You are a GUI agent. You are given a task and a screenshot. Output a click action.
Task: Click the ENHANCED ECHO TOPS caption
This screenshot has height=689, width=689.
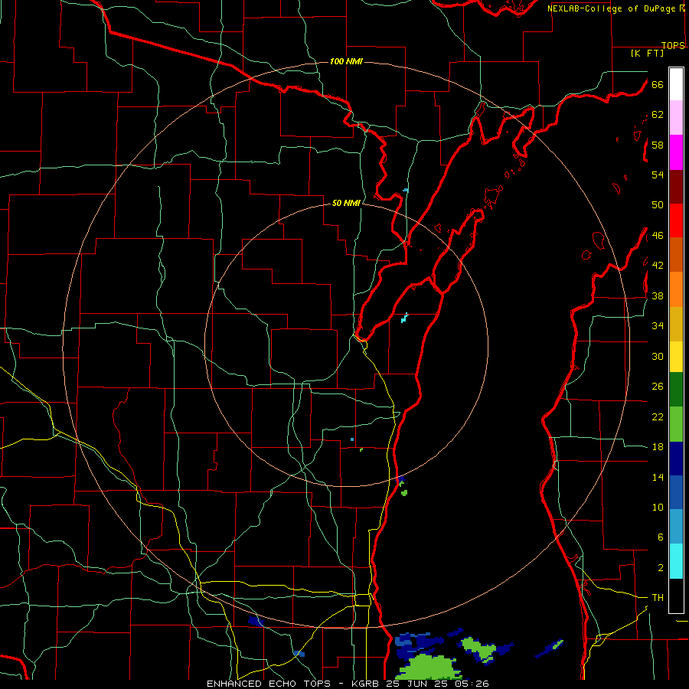click(x=269, y=684)
